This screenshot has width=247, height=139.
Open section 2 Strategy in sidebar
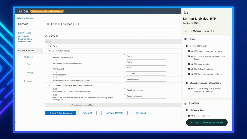[30, 73]
